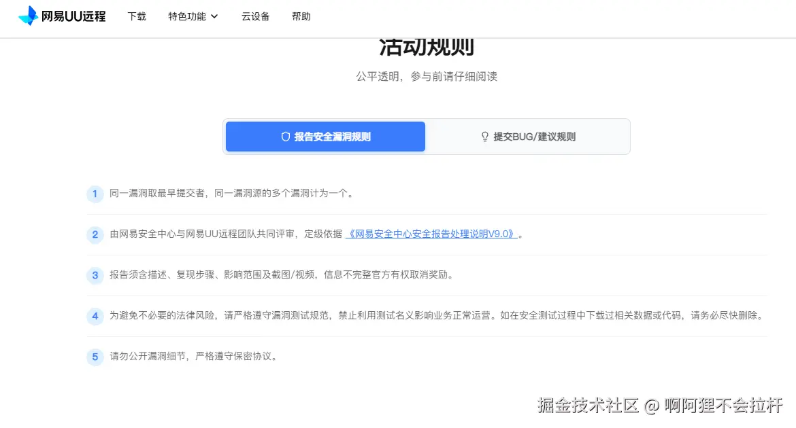Click rule text 同一漏洞取最早提交者
Image resolution: width=796 pixels, height=428 pixels.
click(x=157, y=193)
